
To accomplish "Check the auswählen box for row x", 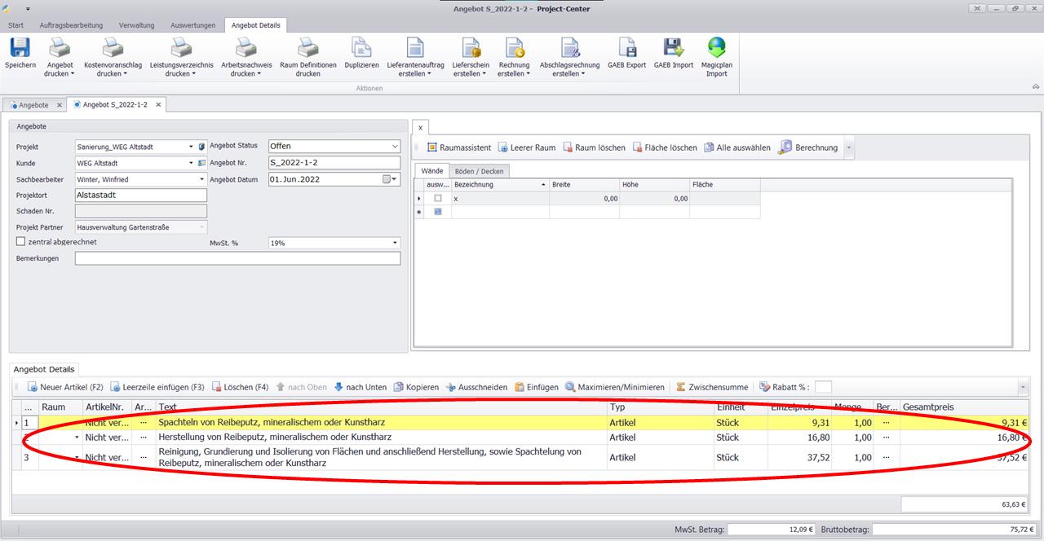I will pos(438,199).
